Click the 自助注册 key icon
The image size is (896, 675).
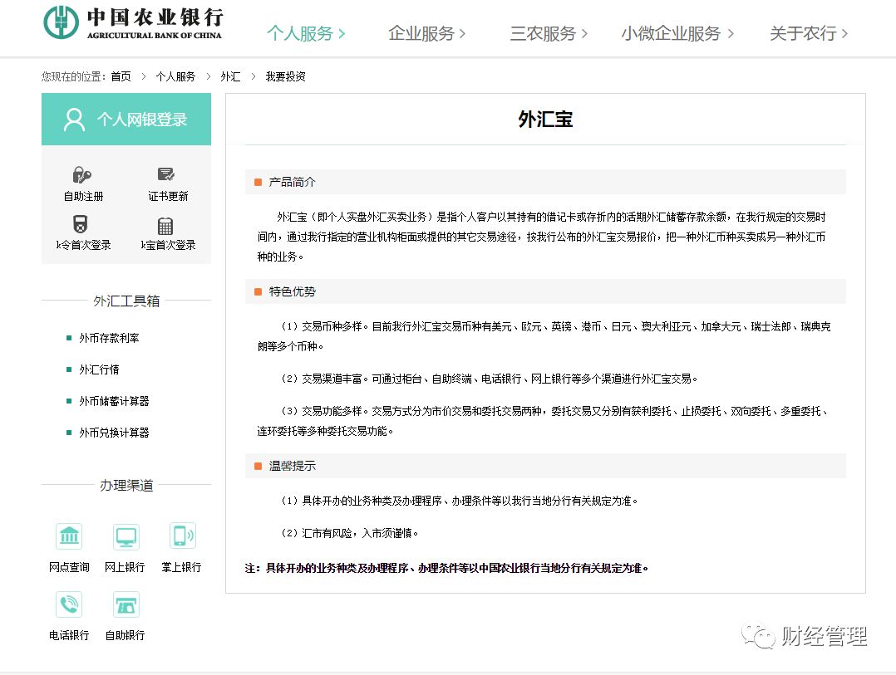coord(82,174)
